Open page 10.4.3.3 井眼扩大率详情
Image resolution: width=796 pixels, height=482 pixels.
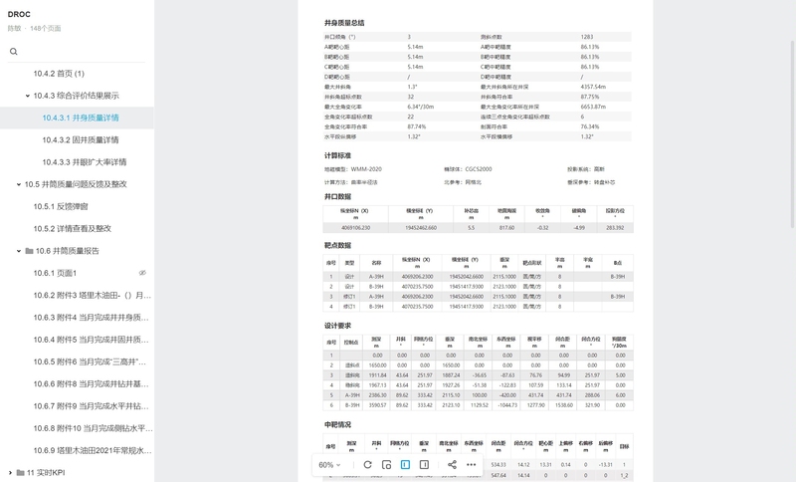(x=85, y=162)
